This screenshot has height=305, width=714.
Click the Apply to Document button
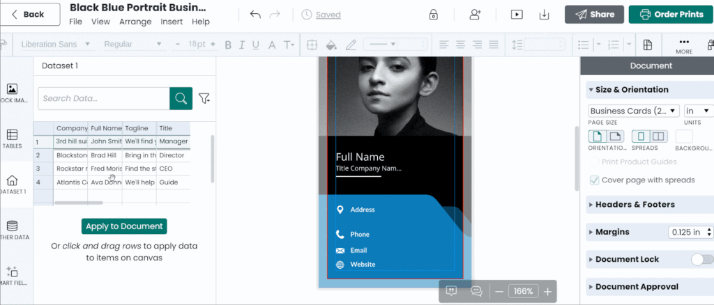tap(124, 226)
